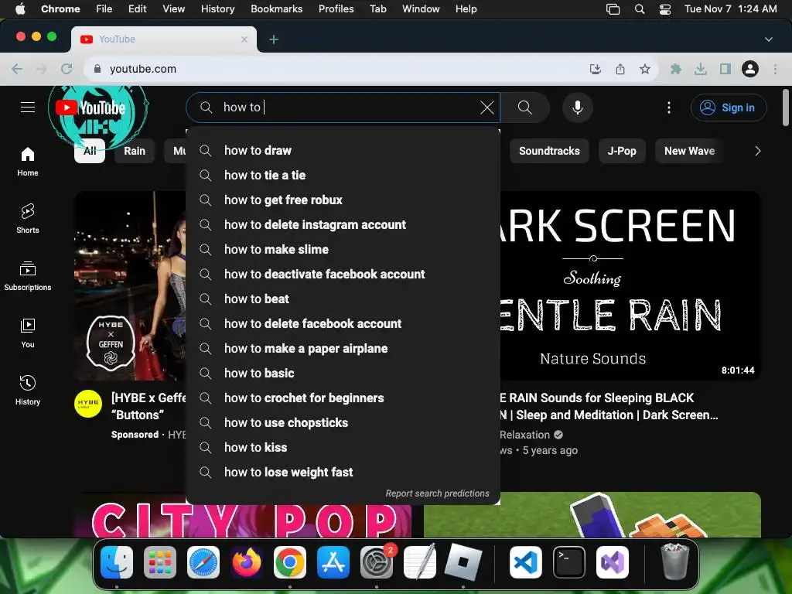Screen dimensions: 792x594
Task: Select the J-Pop filter chip
Action: pos(622,151)
